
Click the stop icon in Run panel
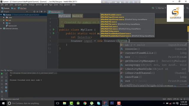(2, 77)
